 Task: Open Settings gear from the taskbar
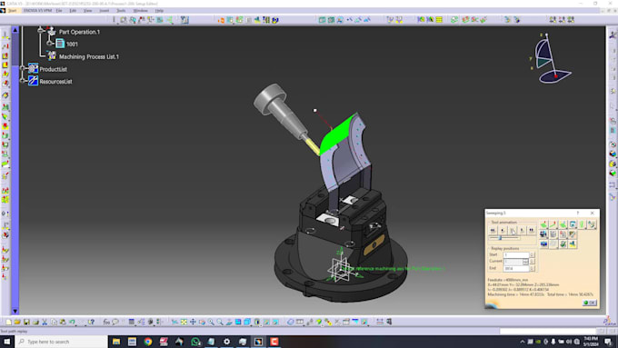click(226, 342)
